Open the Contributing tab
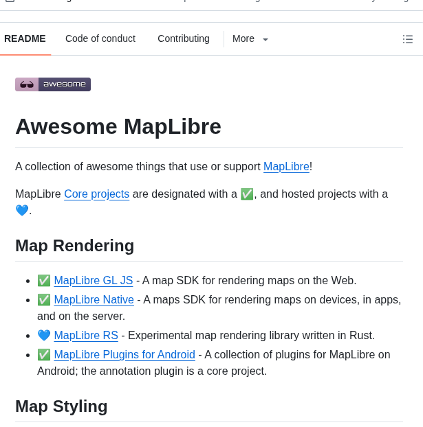Screen dimensions: 423x427 [x=184, y=38]
